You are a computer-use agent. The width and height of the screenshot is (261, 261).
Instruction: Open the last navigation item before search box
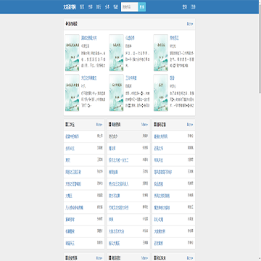coord(115,7)
